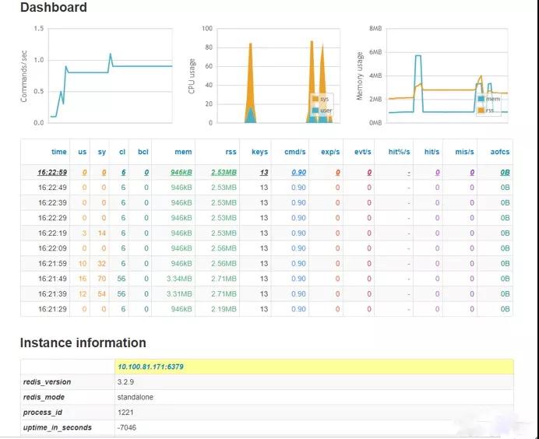
Task: Click the underlined 2.53MB rss value
Action: (224, 172)
